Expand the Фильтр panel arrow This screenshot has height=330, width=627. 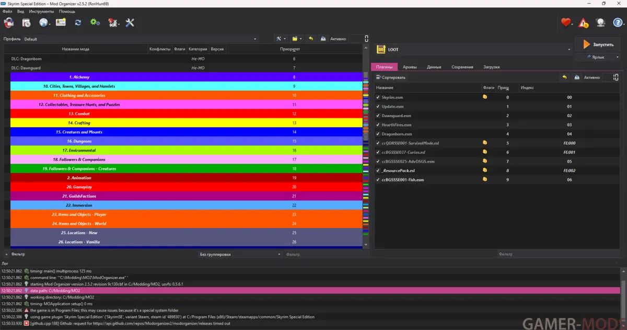pyautogui.click(x=6, y=254)
